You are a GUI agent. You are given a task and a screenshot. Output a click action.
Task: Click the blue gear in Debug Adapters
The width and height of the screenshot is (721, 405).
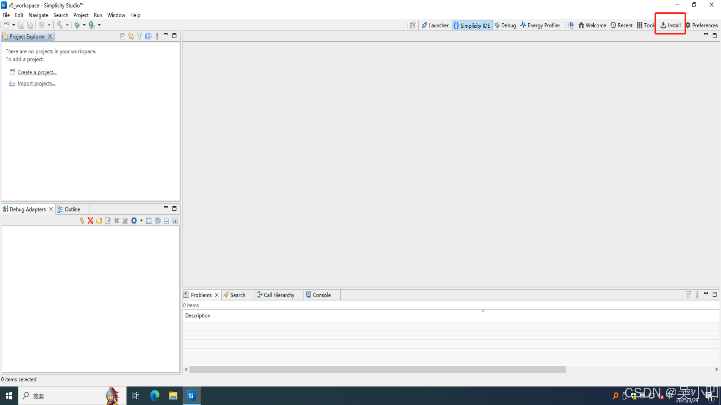point(134,221)
